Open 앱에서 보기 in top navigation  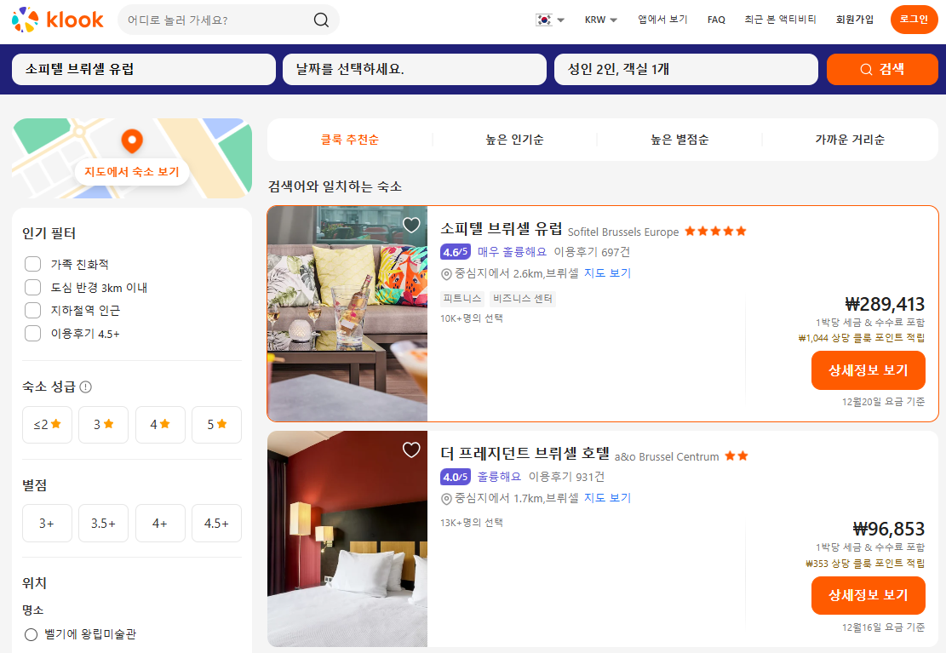(662, 20)
